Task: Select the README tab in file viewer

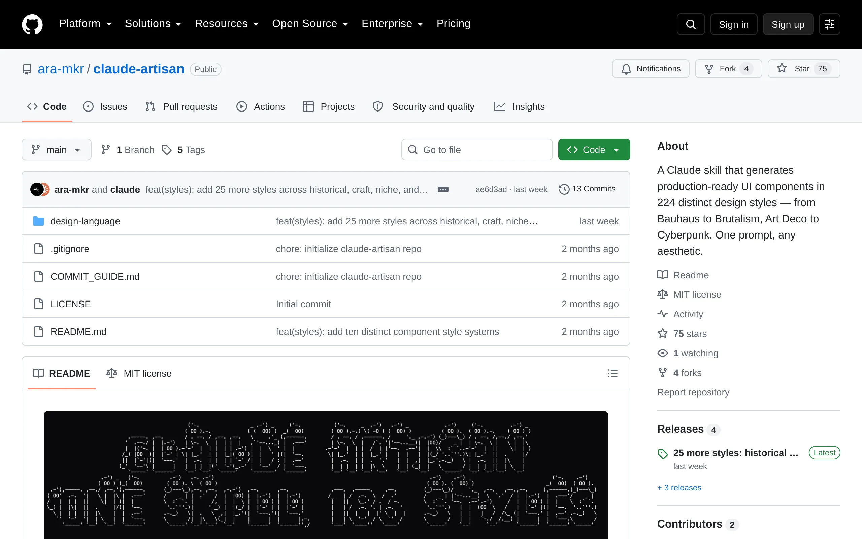Action: click(61, 373)
